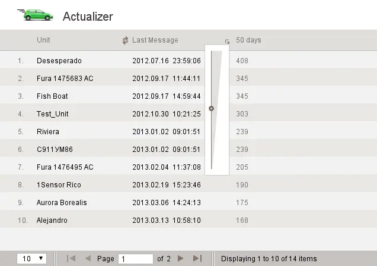Select the Aurora Borealis unit
The width and height of the screenshot is (377, 266).
(62, 203)
